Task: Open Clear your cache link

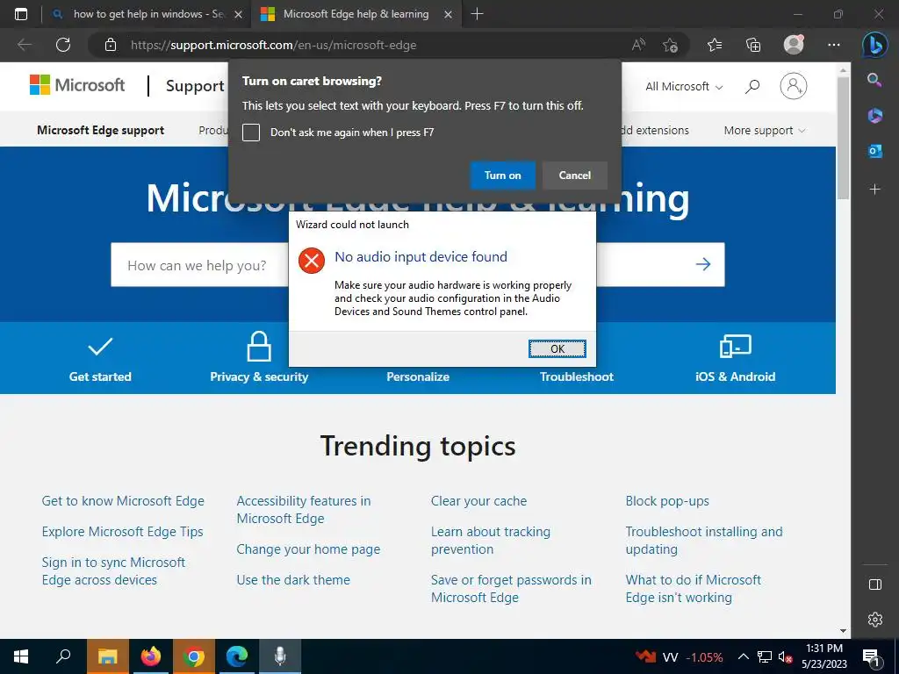Action: (478, 501)
